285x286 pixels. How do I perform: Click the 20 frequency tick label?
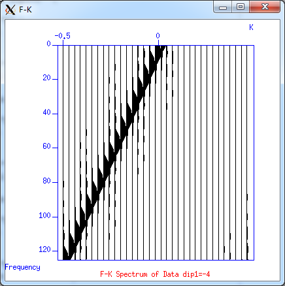[x=47, y=78]
